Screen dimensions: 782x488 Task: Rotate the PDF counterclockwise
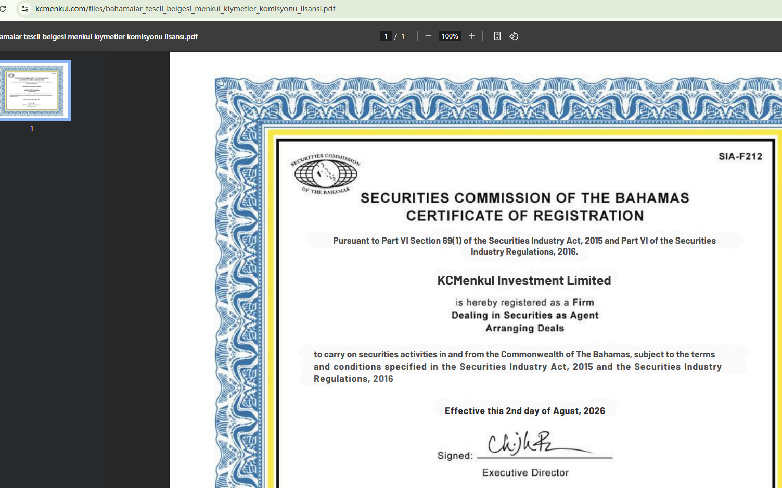coord(514,36)
